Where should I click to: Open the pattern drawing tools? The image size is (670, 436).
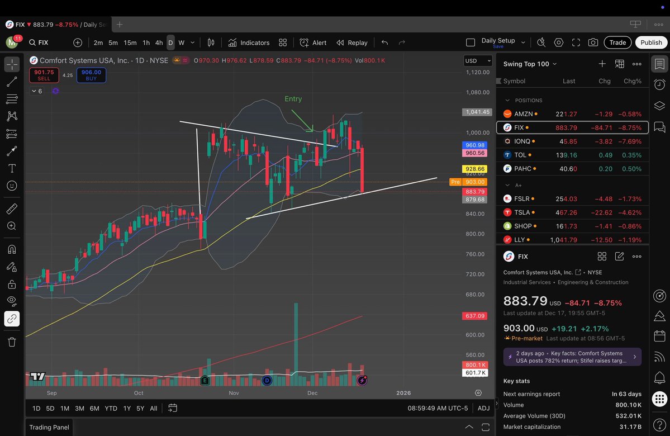pyautogui.click(x=12, y=116)
